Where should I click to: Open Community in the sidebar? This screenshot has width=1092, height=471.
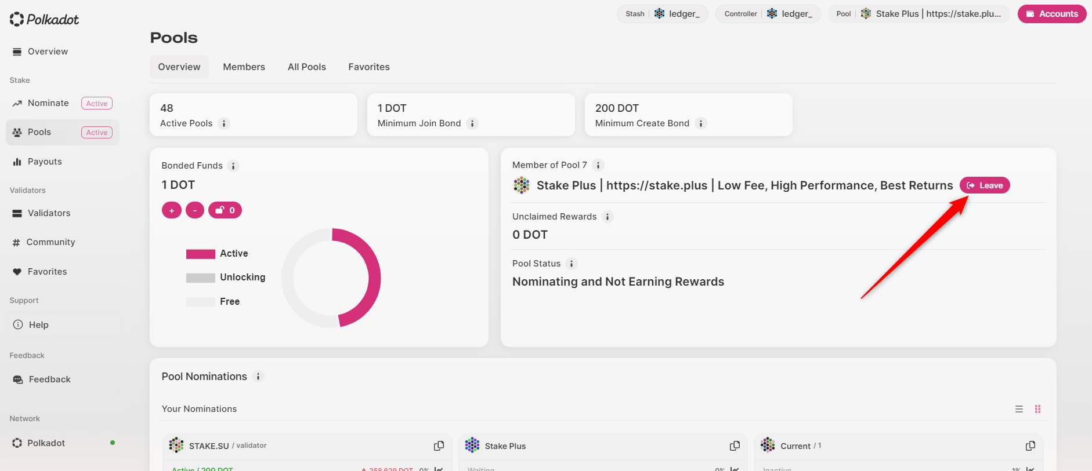point(63,242)
